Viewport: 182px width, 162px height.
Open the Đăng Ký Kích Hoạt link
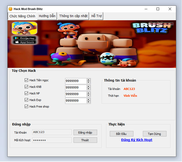[137, 140]
